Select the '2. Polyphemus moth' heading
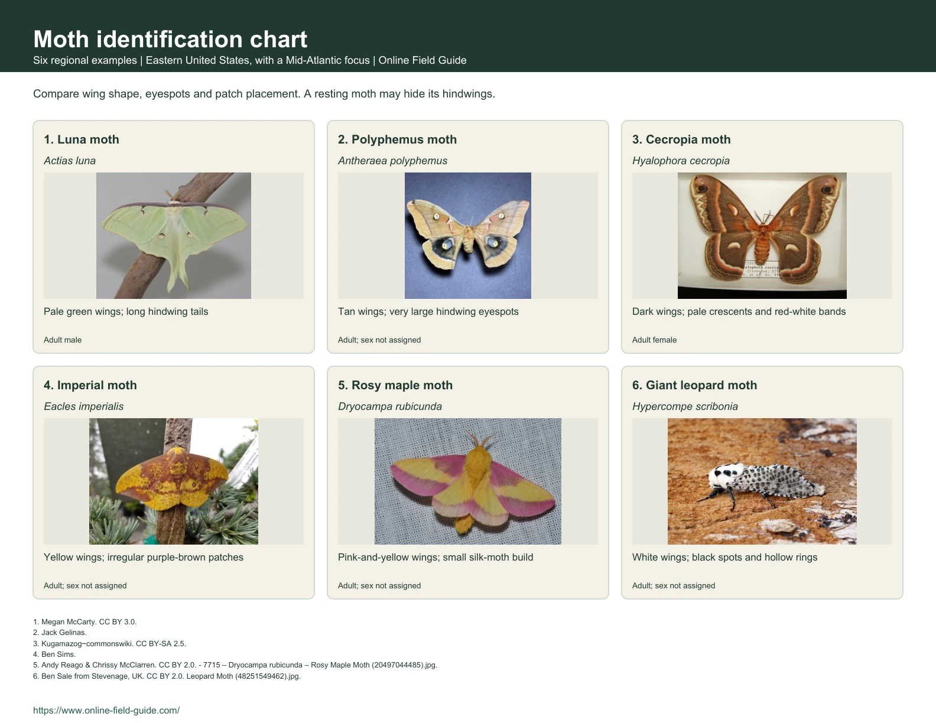 pyautogui.click(x=397, y=139)
